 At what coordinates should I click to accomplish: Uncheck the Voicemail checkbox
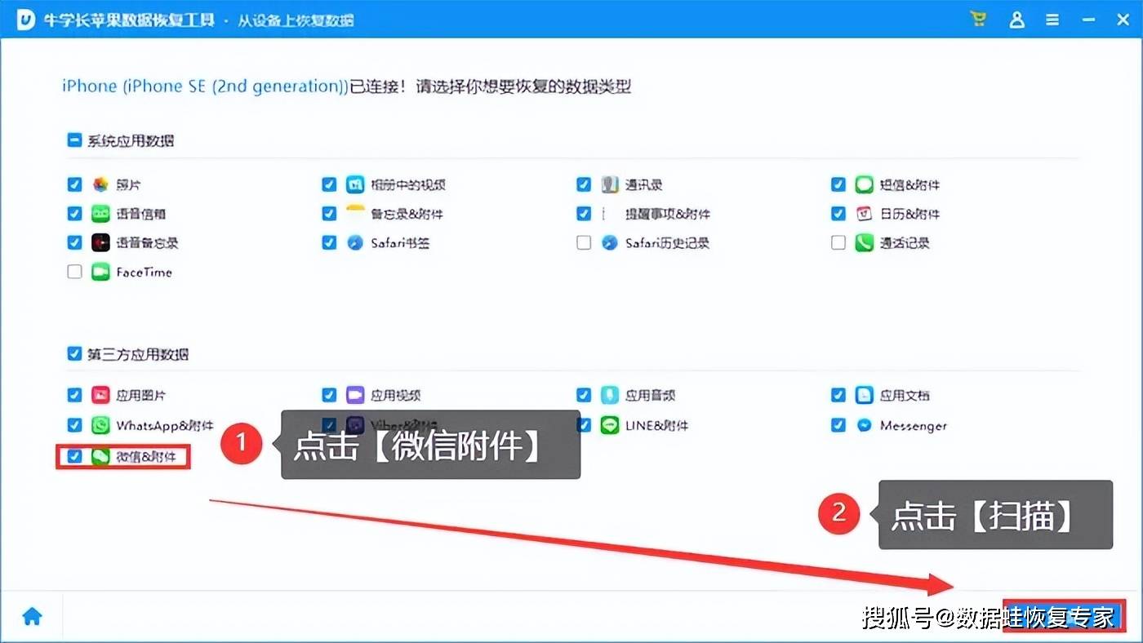coord(74,214)
